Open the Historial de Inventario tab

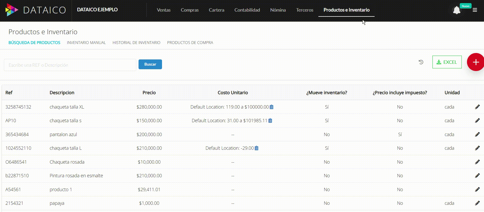click(136, 43)
